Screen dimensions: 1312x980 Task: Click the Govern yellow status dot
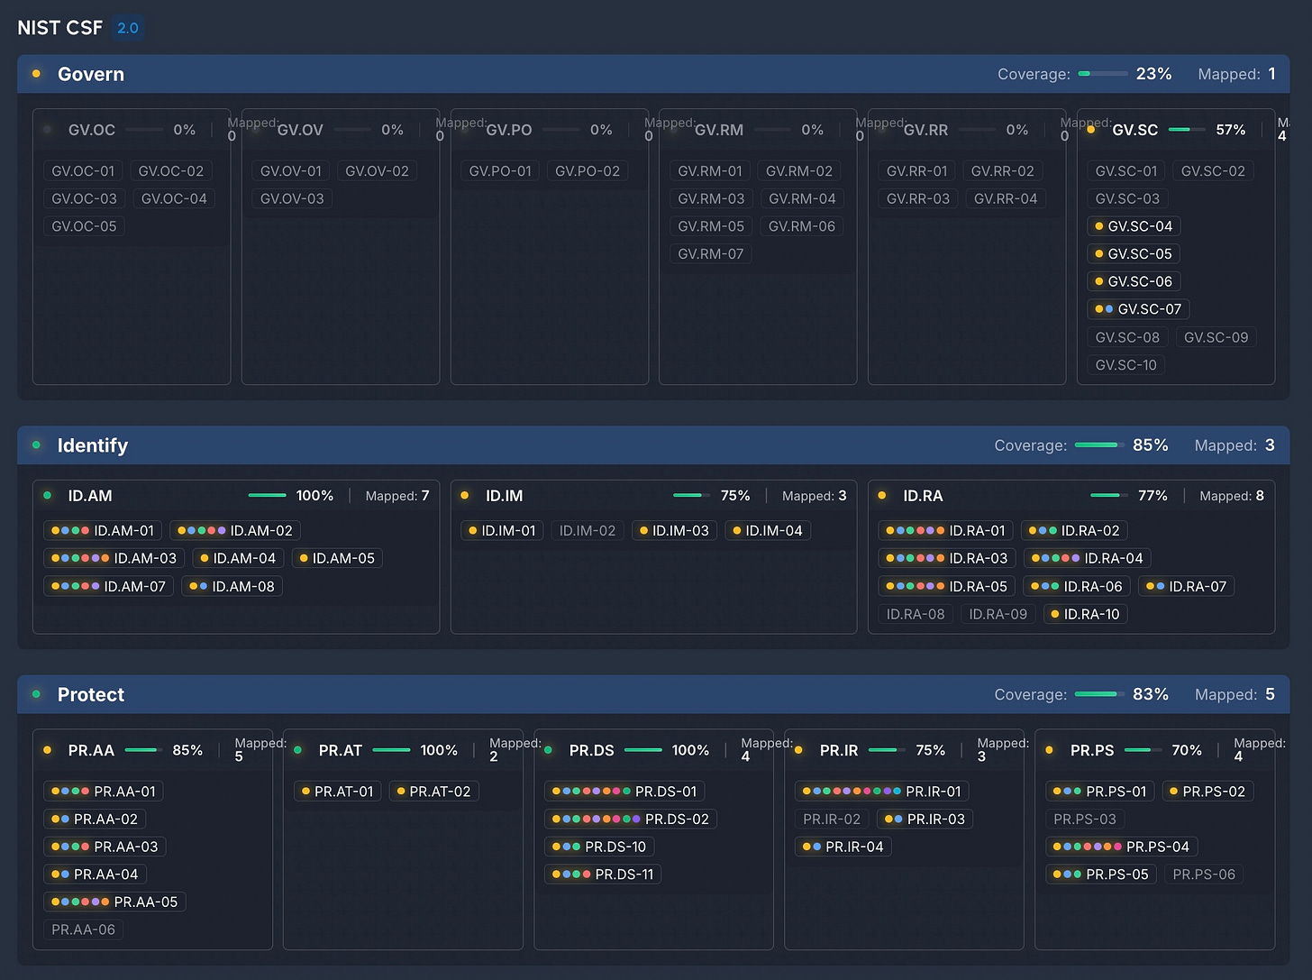point(36,74)
